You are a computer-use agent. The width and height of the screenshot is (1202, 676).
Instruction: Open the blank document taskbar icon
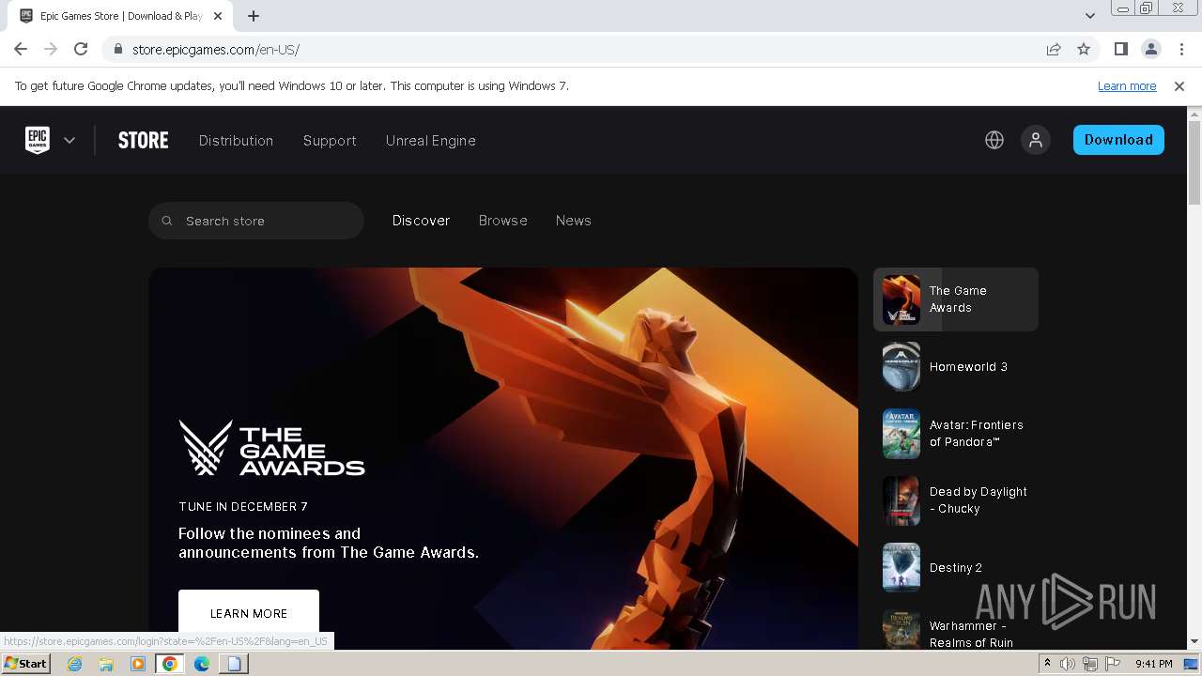234,664
